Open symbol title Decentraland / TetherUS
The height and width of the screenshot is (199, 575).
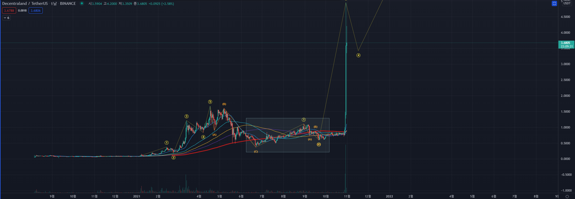(x=25, y=4)
